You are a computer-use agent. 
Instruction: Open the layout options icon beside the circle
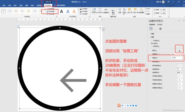[103, 29]
